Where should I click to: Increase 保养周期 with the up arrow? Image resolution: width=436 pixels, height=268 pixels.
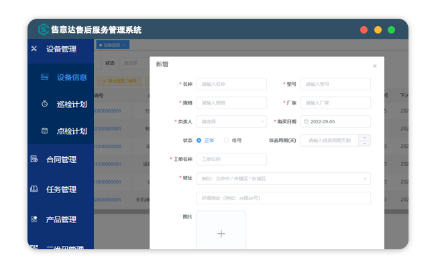pos(364,137)
